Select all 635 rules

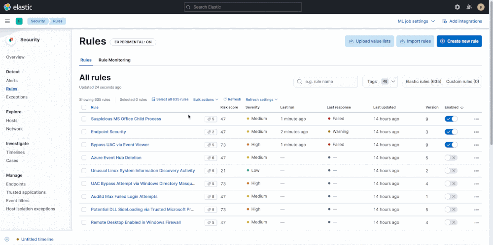170,99
